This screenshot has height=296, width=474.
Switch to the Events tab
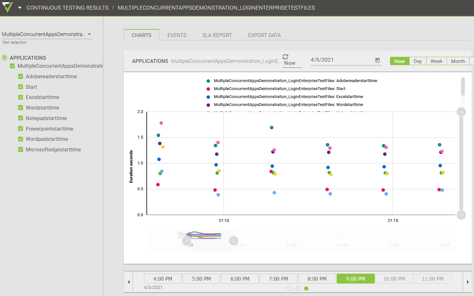(177, 35)
